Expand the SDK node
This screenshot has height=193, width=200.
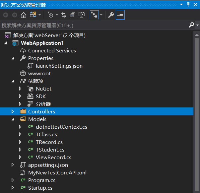(x=20, y=96)
